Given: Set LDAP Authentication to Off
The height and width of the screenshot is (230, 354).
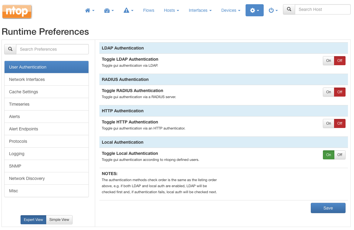Looking at the screenshot, I should (340, 61).
